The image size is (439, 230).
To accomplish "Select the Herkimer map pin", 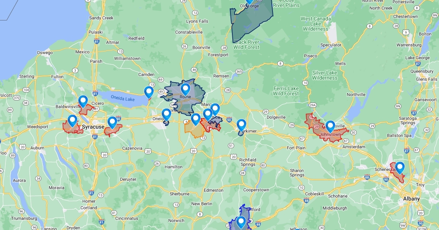I will pyautogui.click(x=241, y=124).
